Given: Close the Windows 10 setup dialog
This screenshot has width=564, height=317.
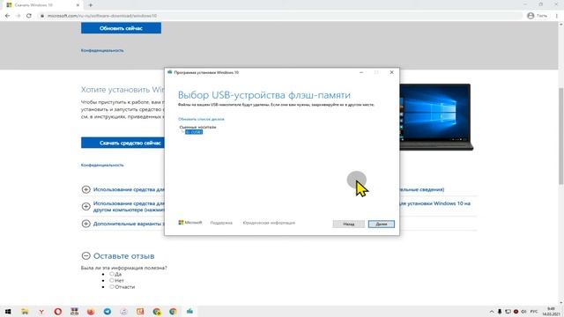Looking at the screenshot, I should pyautogui.click(x=391, y=72).
